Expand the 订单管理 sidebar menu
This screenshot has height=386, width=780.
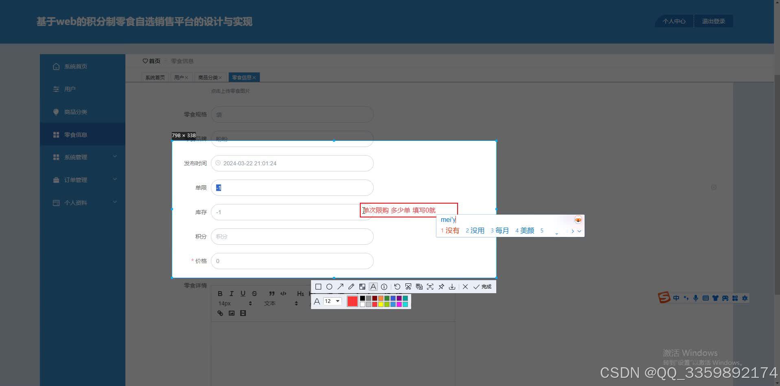click(83, 180)
